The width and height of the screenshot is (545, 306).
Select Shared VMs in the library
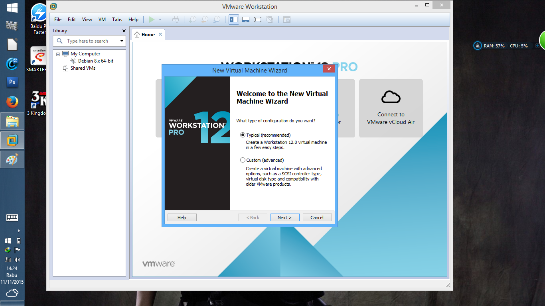point(83,68)
